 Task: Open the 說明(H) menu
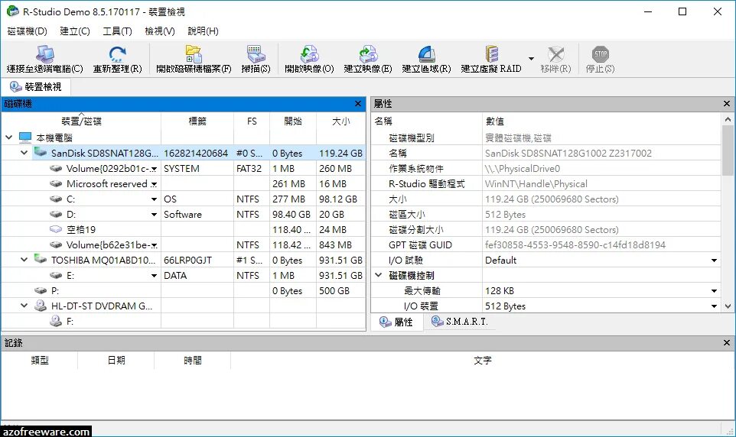(x=203, y=31)
